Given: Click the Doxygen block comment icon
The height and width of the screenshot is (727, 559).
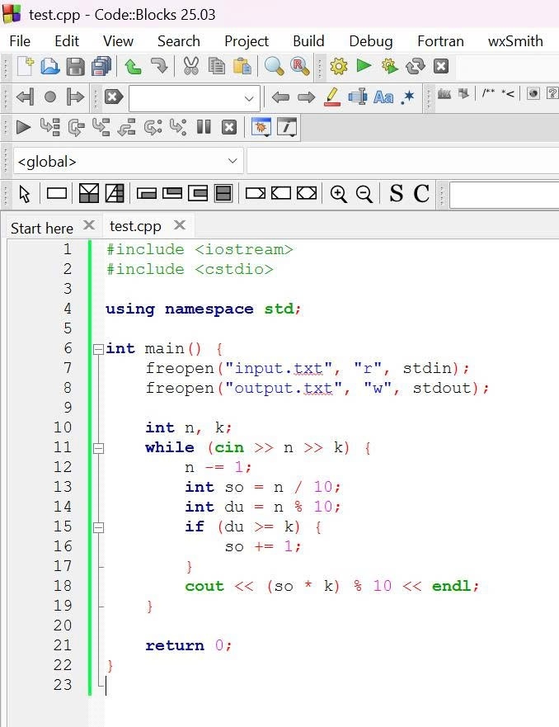Looking at the screenshot, I should tap(487, 92).
